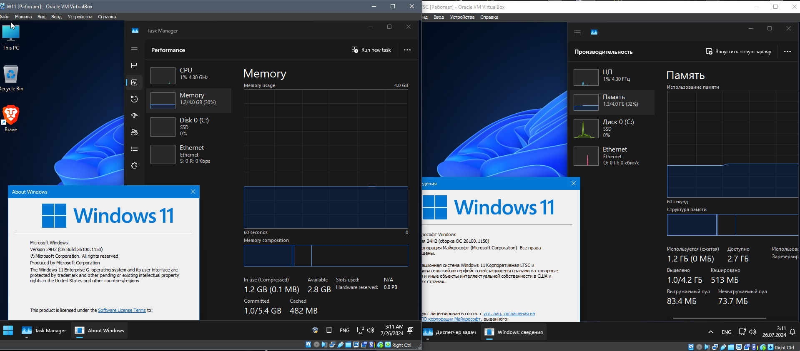800x351 pixels.
Task: Close the English About Windows dialog
Action: [193, 192]
